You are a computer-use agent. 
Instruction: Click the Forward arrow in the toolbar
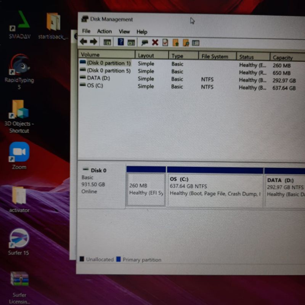pos(93,42)
